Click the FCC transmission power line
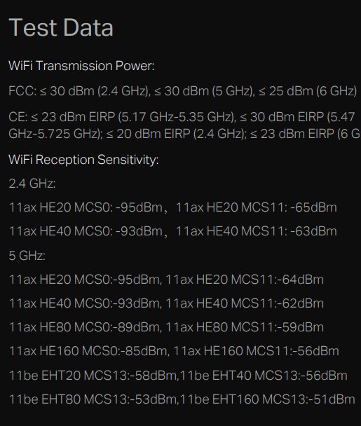 [x=183, y=91]
